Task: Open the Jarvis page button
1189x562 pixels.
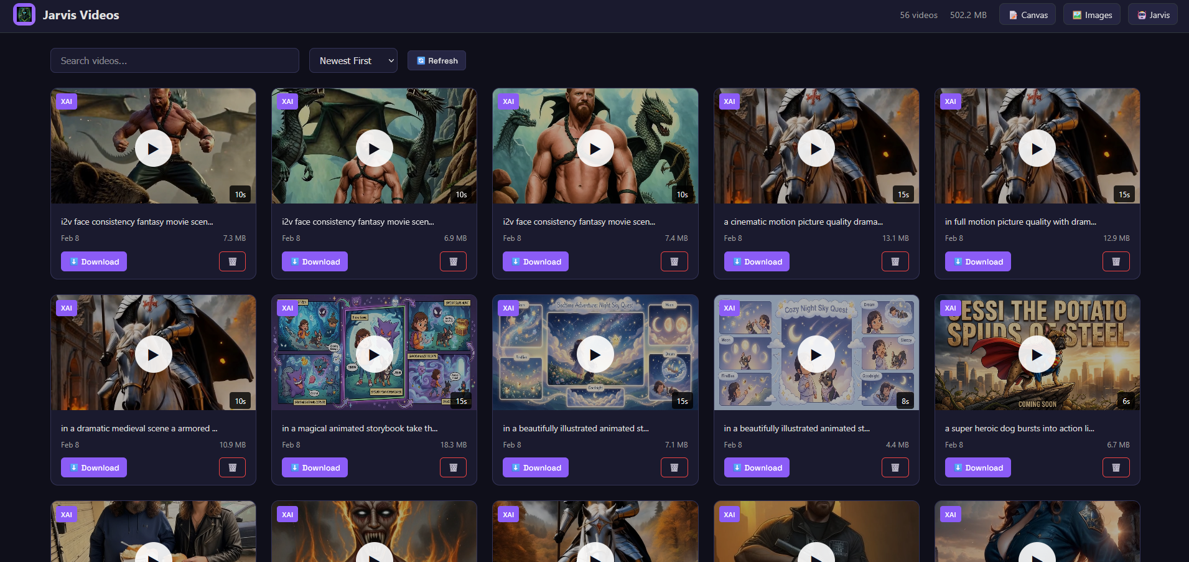Action: tap(1153, 14)
